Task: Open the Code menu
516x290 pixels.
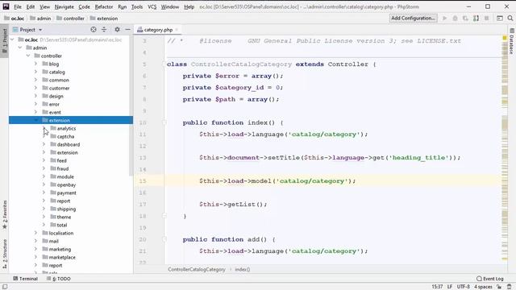Action: click(84, 6)
